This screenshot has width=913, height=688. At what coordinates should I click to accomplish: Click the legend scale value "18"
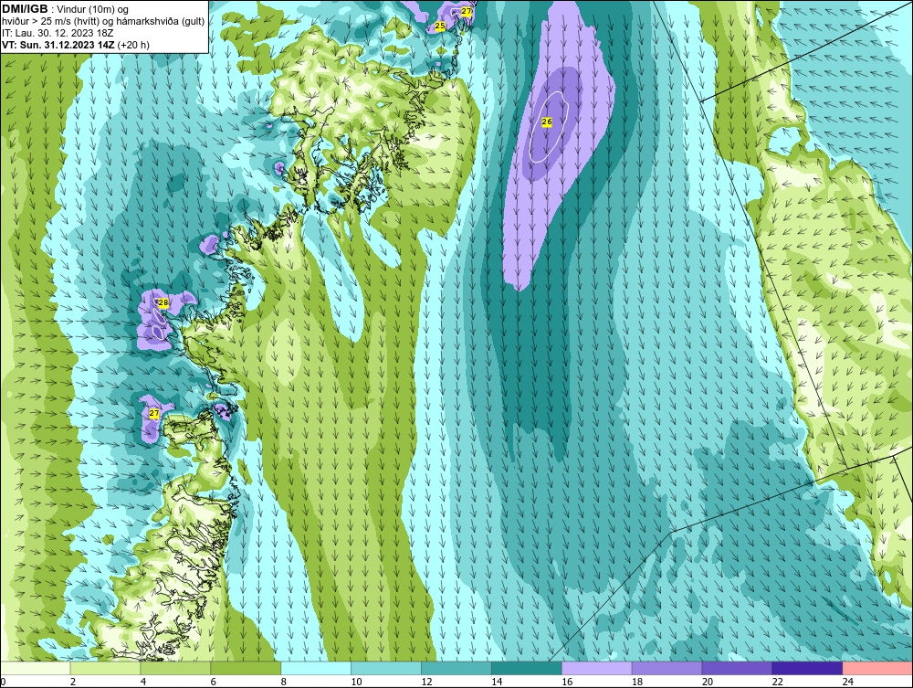click(637, 682)
